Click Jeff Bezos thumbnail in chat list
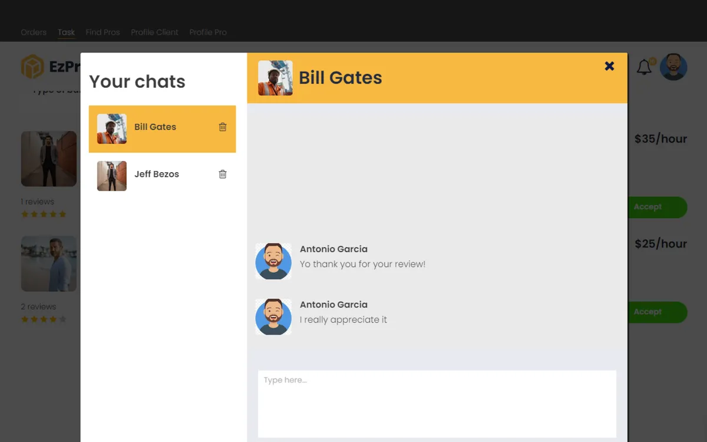707x442 pixels. (x=112, y=176)
